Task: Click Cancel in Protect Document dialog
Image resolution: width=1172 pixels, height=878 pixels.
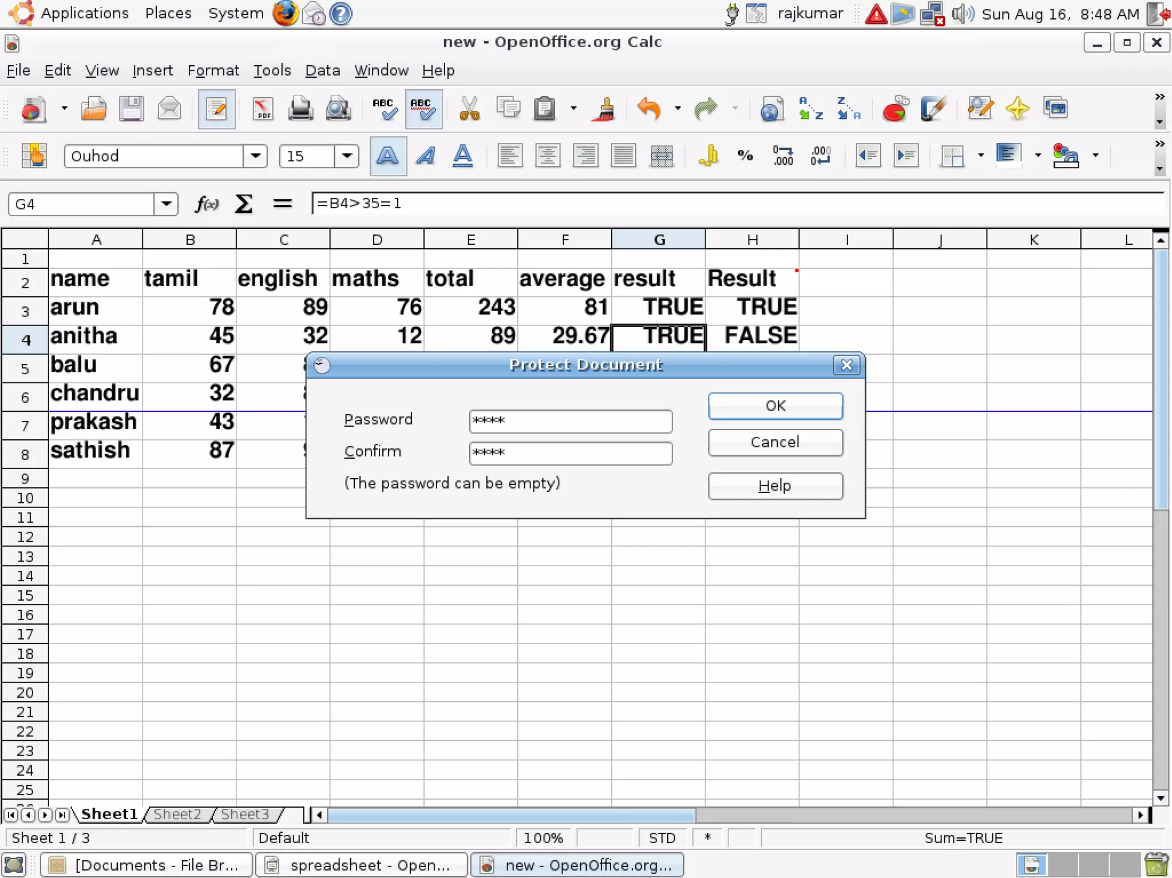Action: point(775,442)
